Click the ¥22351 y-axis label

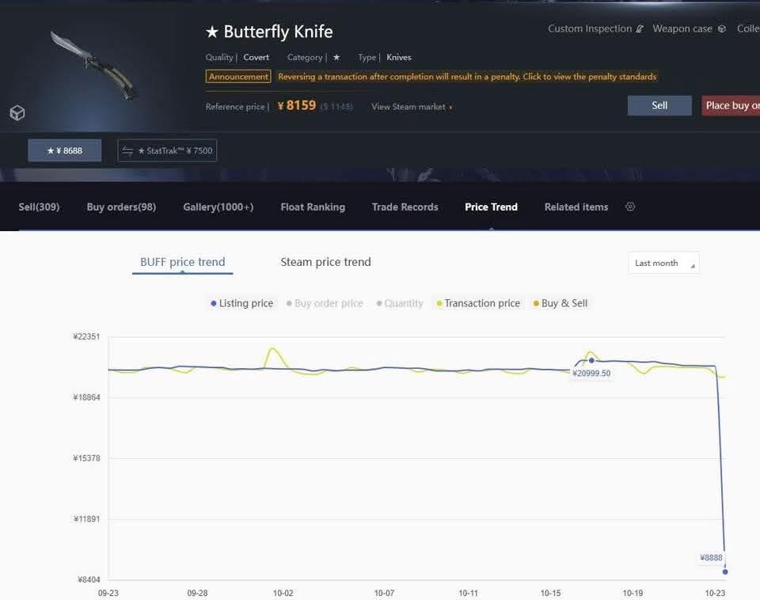(x=86, y=337)
